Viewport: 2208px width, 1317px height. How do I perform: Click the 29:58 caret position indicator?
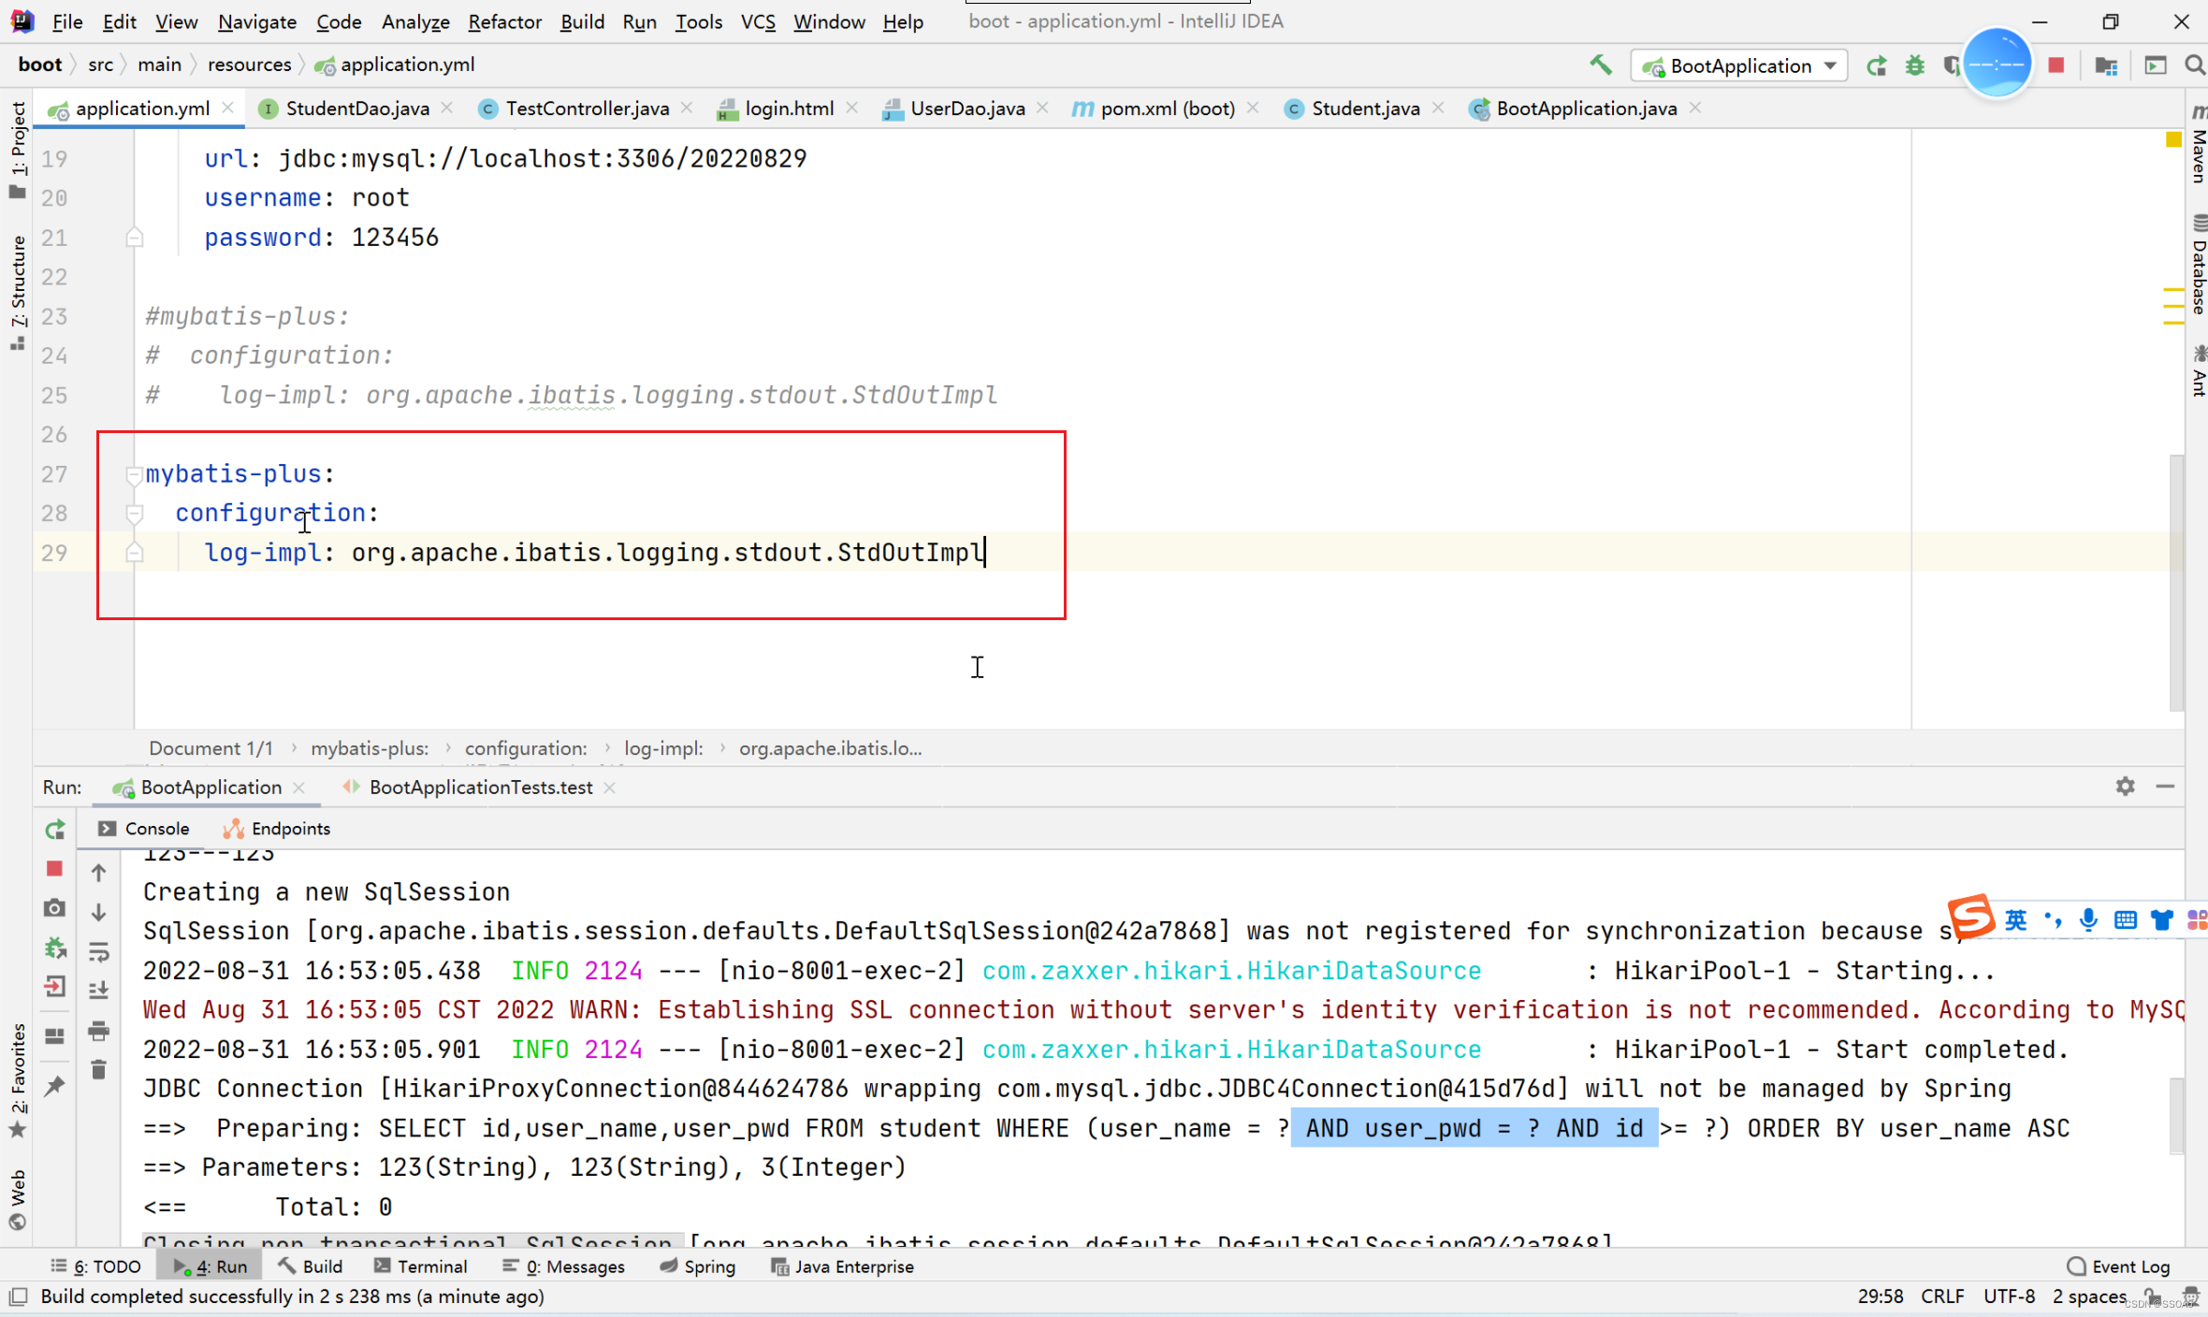(x=1880, y=1296)
